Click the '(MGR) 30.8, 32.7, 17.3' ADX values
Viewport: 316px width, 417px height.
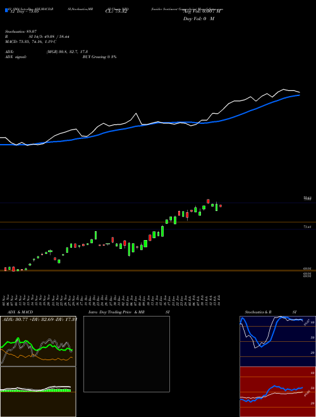tap(67, 52)
